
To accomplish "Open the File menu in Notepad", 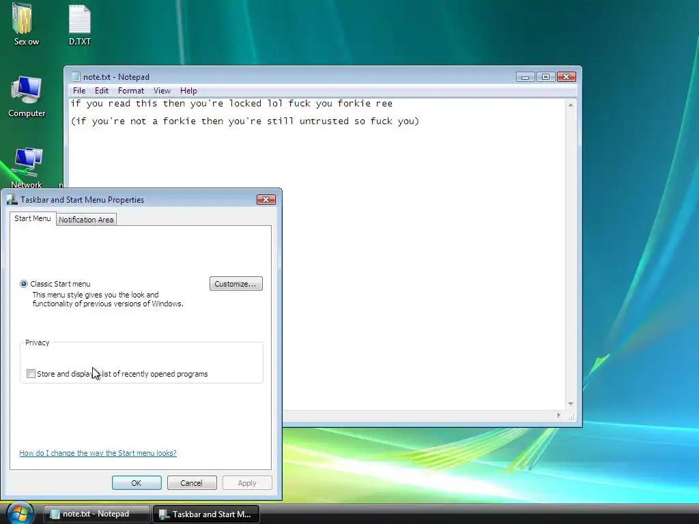I will [x=79, y=91].
